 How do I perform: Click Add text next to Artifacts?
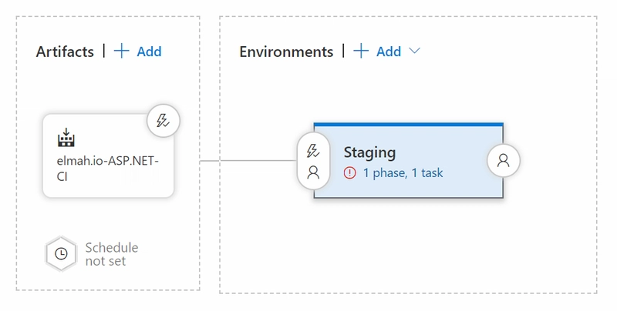pyautogui.click(x=149, y=52)
